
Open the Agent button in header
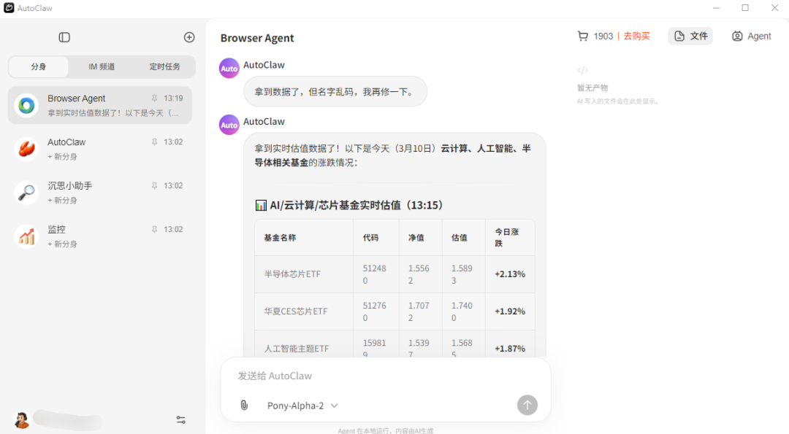(x=751, y=36)
